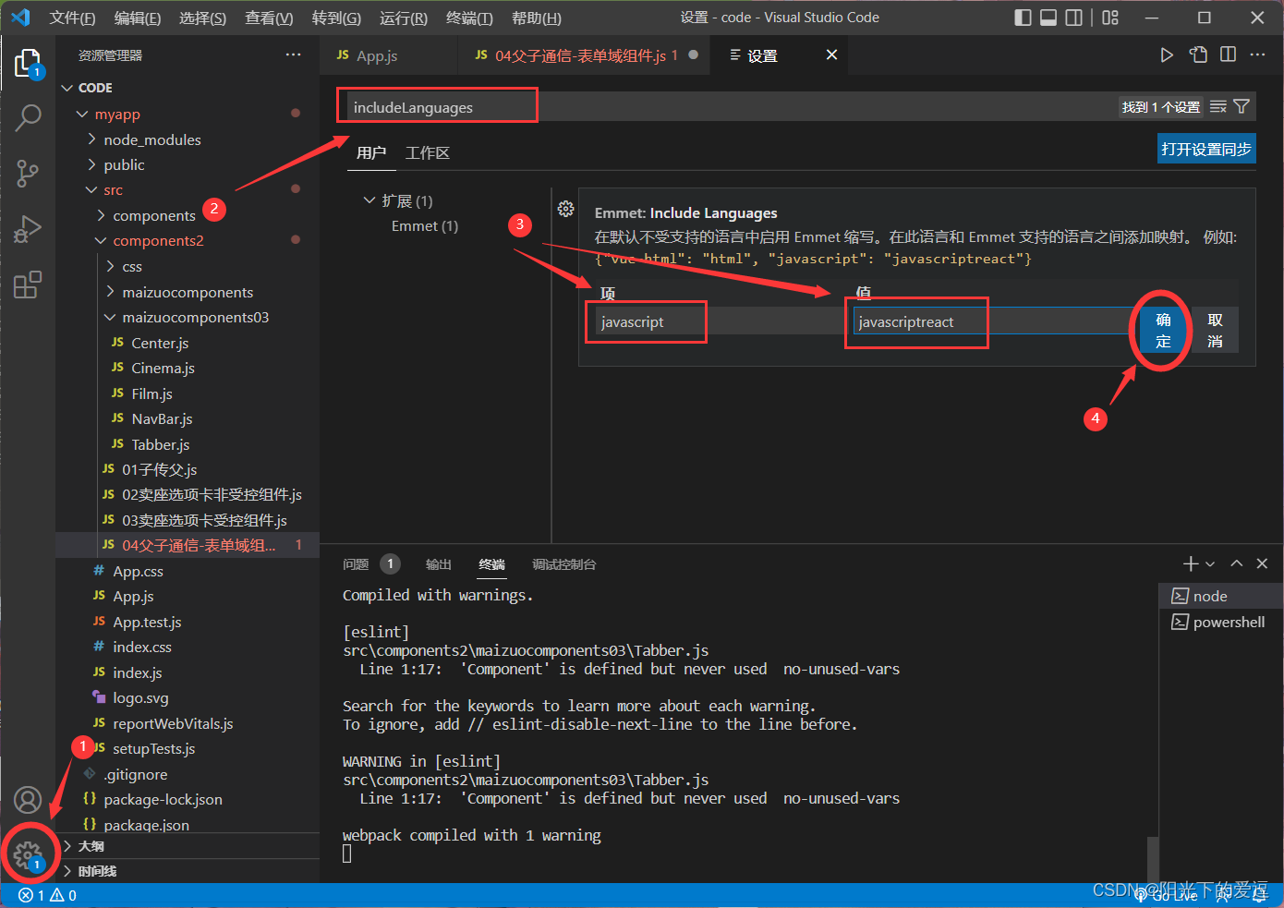Expand the 时间线 timeline section
This screenshot has width=1284, height=908.
coord(188,871)
